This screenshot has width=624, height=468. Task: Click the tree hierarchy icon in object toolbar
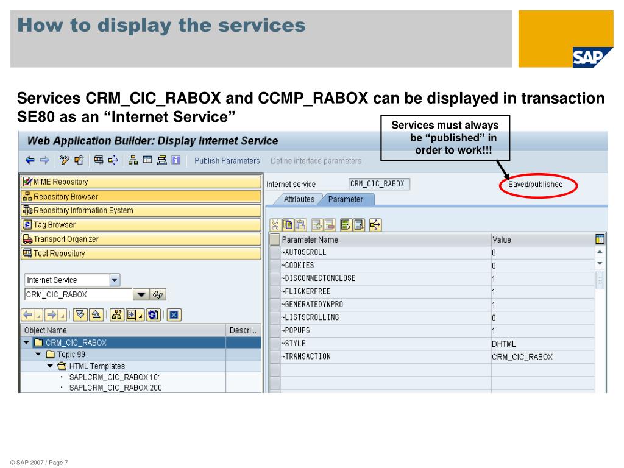tap(116, 315)
